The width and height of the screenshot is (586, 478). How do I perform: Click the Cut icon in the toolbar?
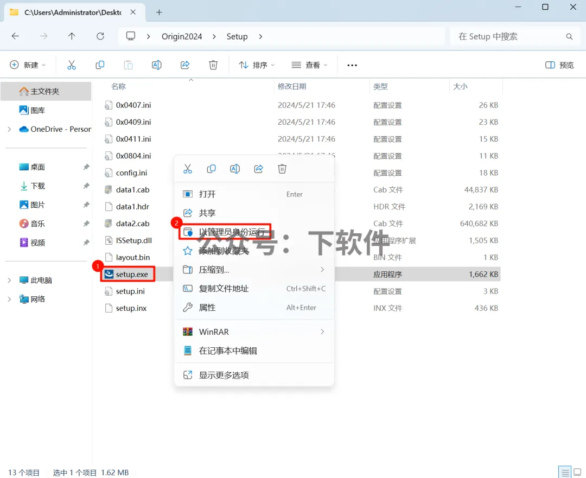[x=72, y=65]
